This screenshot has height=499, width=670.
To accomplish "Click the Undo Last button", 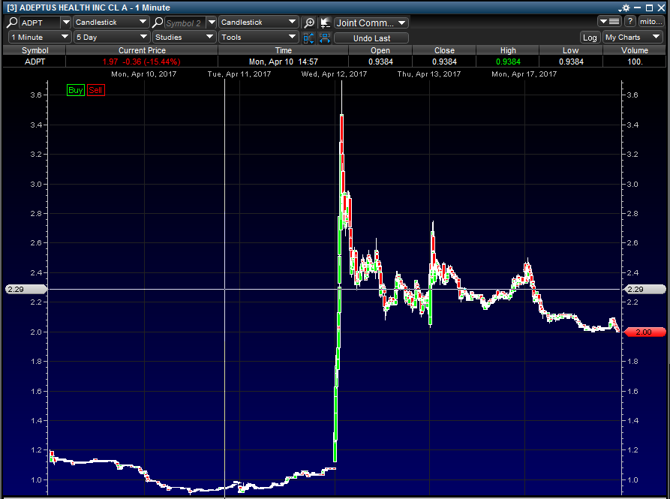I will [x=371, y=38].
